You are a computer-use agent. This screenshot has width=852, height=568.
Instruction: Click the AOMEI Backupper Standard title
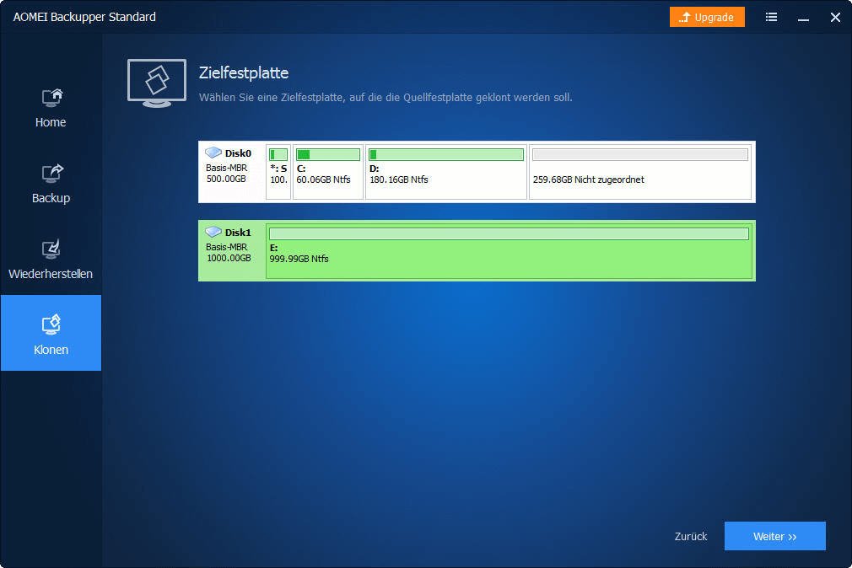pyautogui.click(x=84, y=17)
